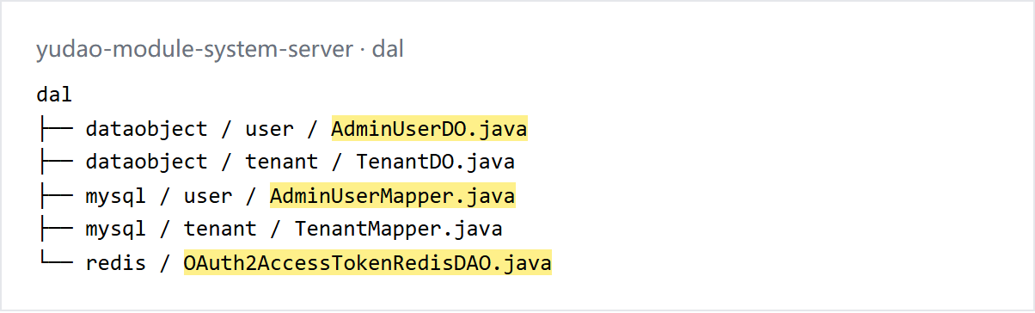Viewport: 1035px width, 313px height.
Task: Click the slash separator after redis
Action: pos(165,262)
